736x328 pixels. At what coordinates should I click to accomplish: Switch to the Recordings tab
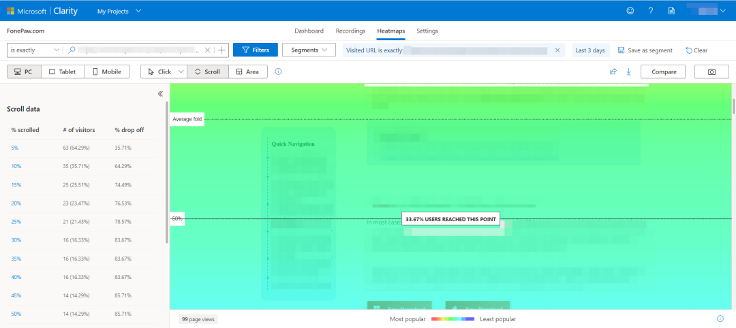tap(351, 31)
